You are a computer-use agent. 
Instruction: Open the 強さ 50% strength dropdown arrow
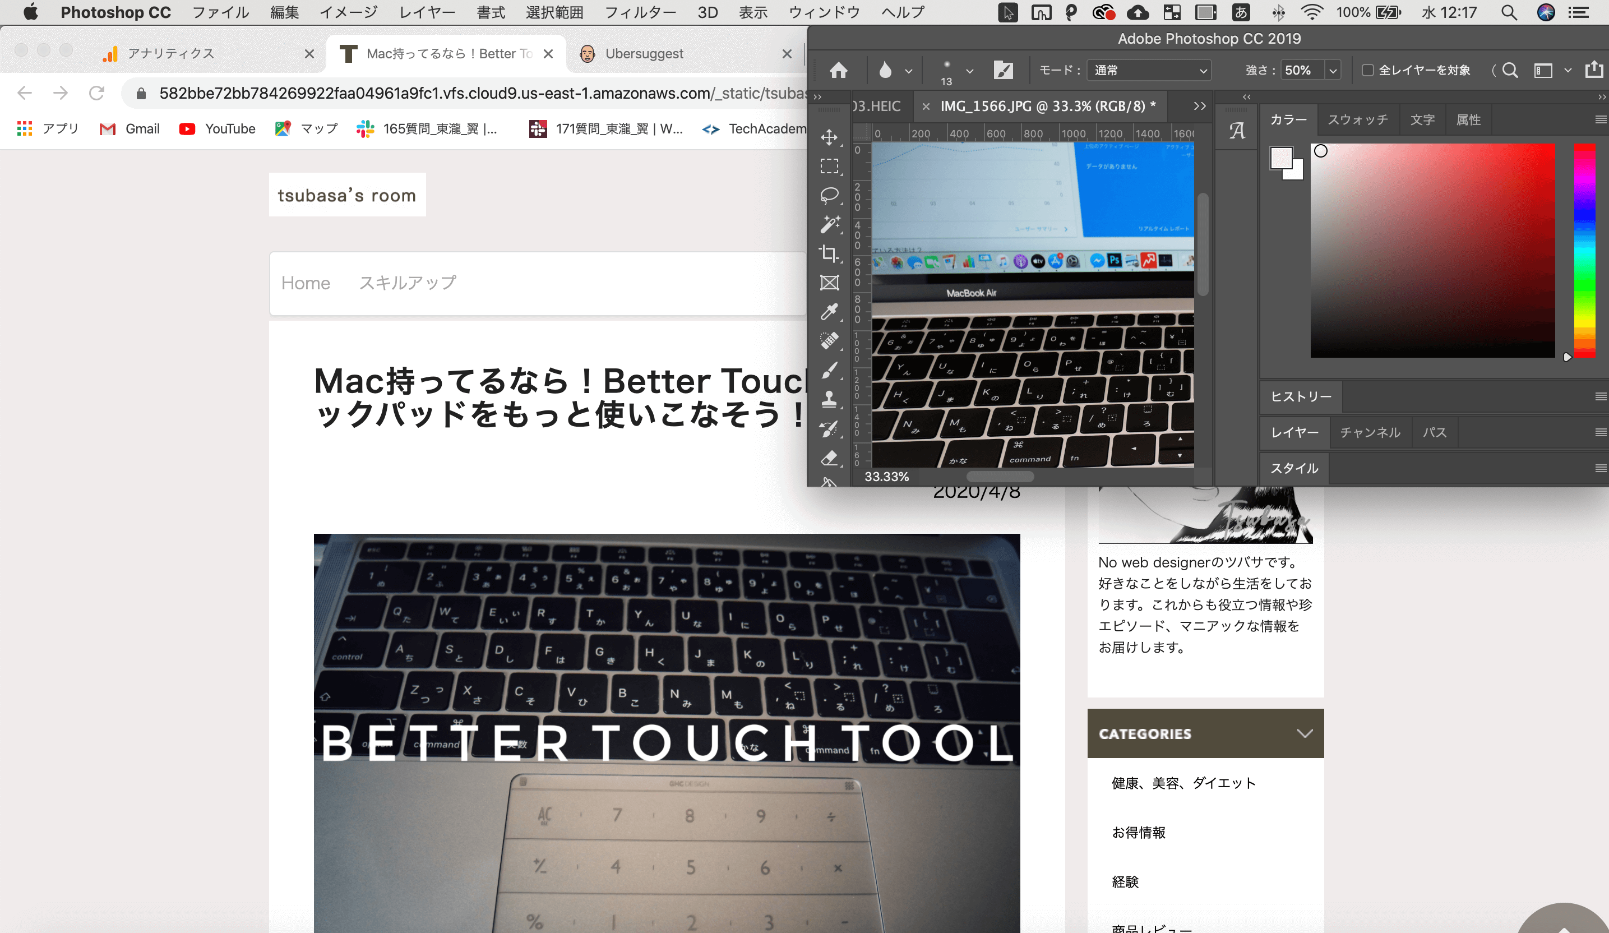pos(1333,71)
